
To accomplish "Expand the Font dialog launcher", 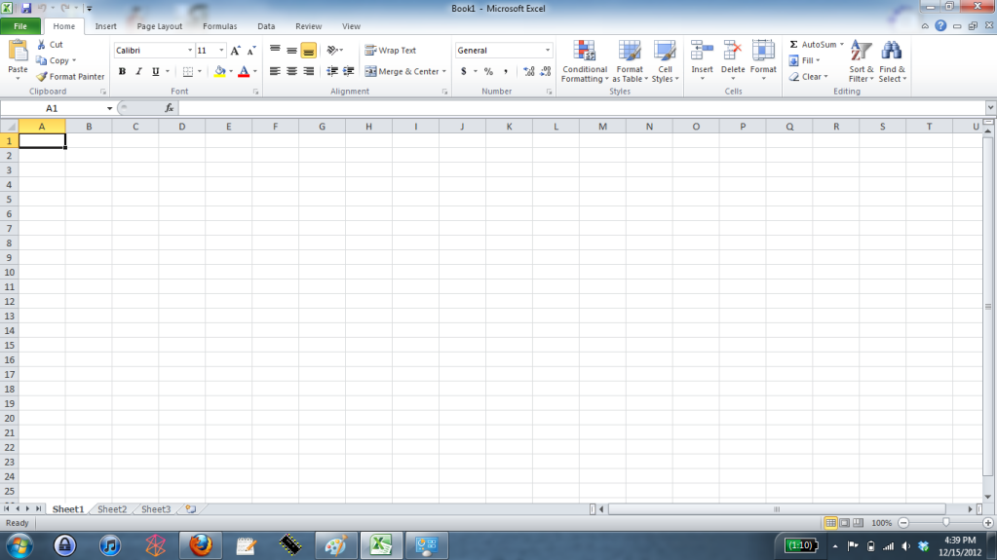I will [255, 93].
